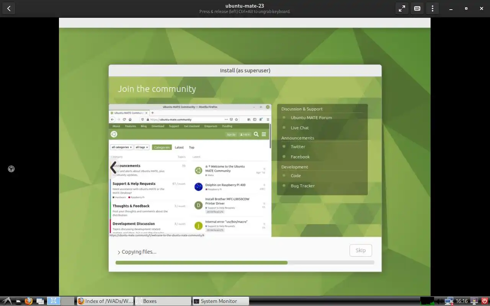490x306 pixels.
Task: Switch to System Monitor taskbar window
Action: point(220,301)
